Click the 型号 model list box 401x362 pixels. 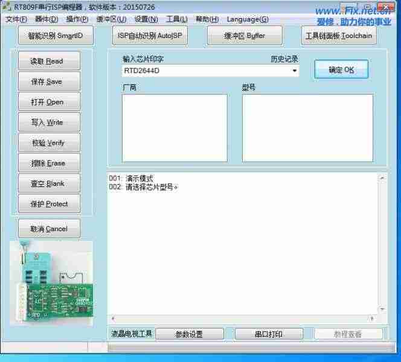(x=307, y=129)
